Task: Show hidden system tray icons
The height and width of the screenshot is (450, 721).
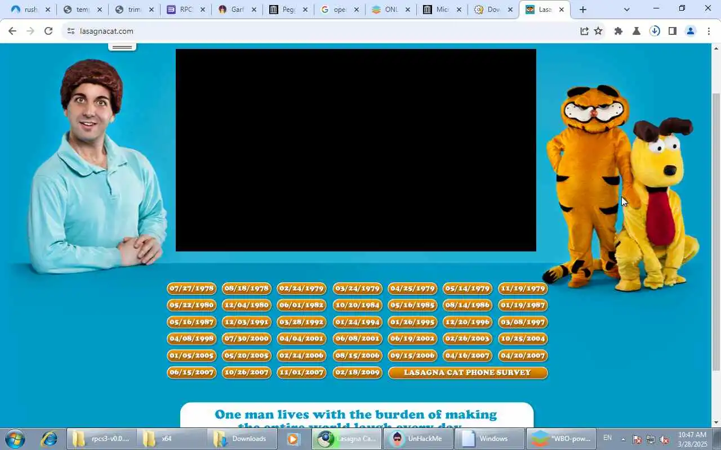Action: [x=623, y=439]
